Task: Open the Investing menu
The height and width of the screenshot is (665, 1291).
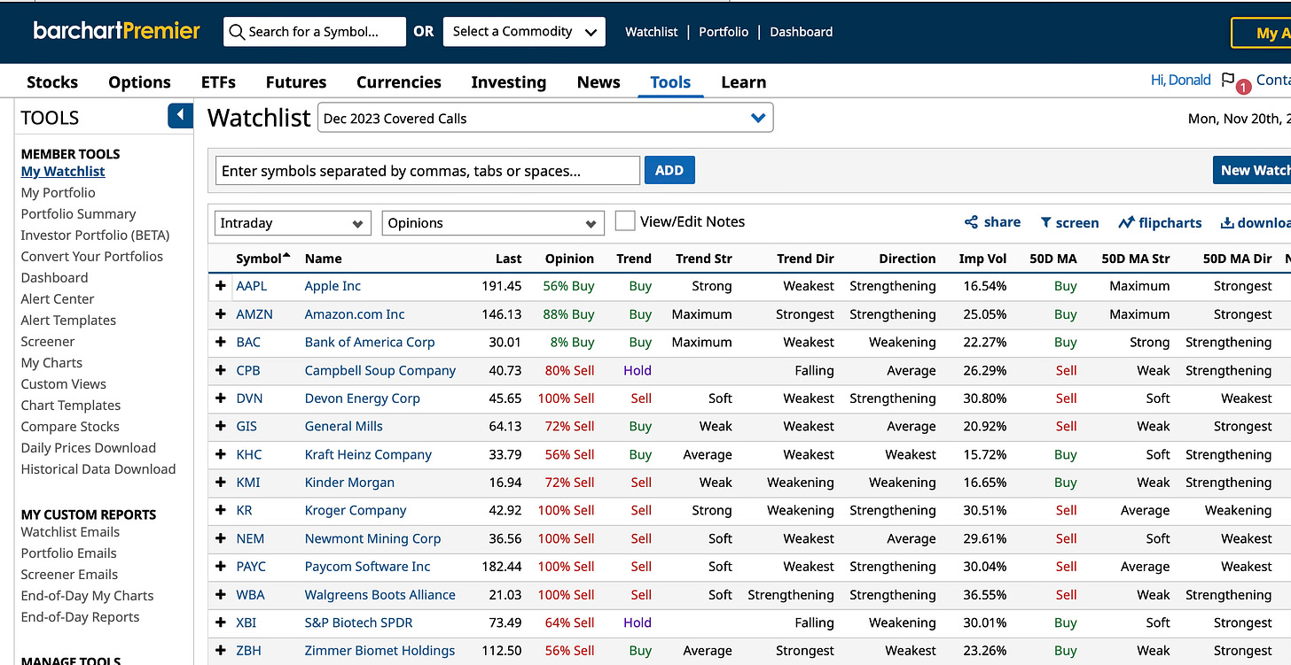Action: (x=508, y=82)
